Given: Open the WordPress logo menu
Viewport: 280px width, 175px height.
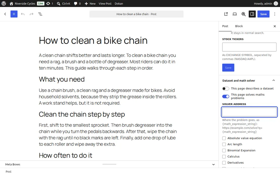Looking at the screenshot, I should pos(4,3).
